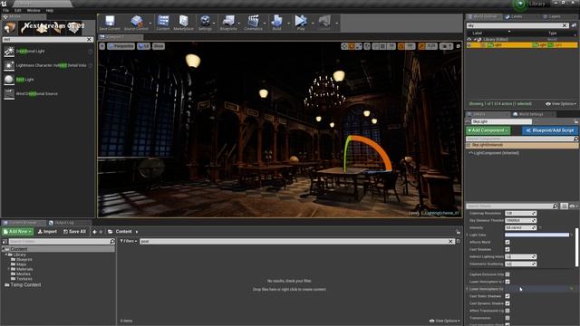Select the Wind Directional Source icon

[9, 93]
